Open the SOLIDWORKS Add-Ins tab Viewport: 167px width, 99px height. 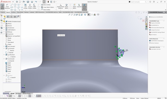click(52, 12)
